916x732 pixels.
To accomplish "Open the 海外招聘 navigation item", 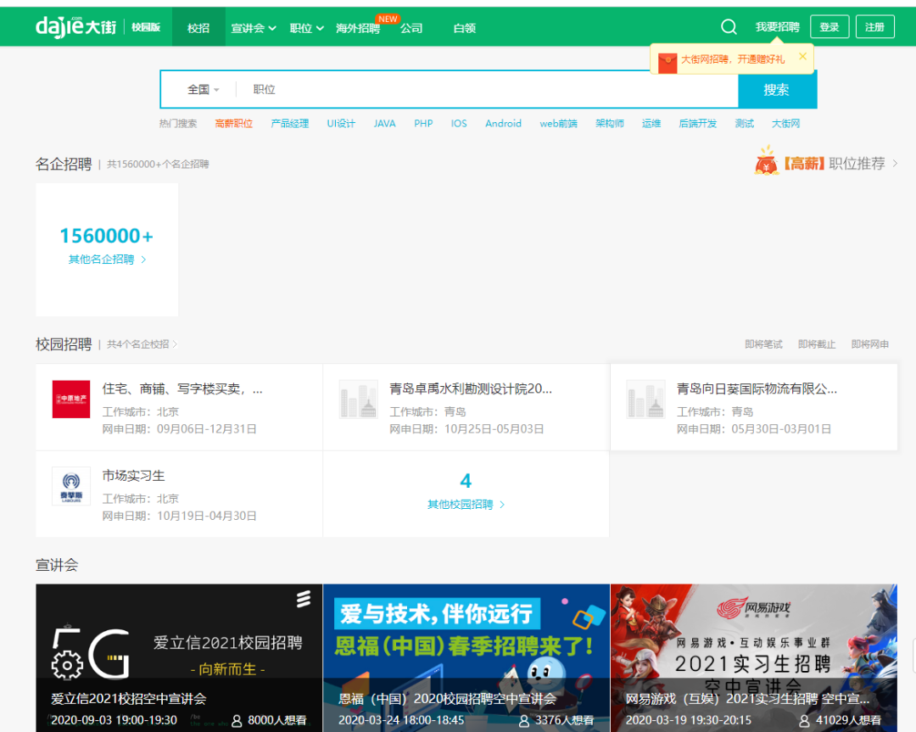I will (358, 28).
